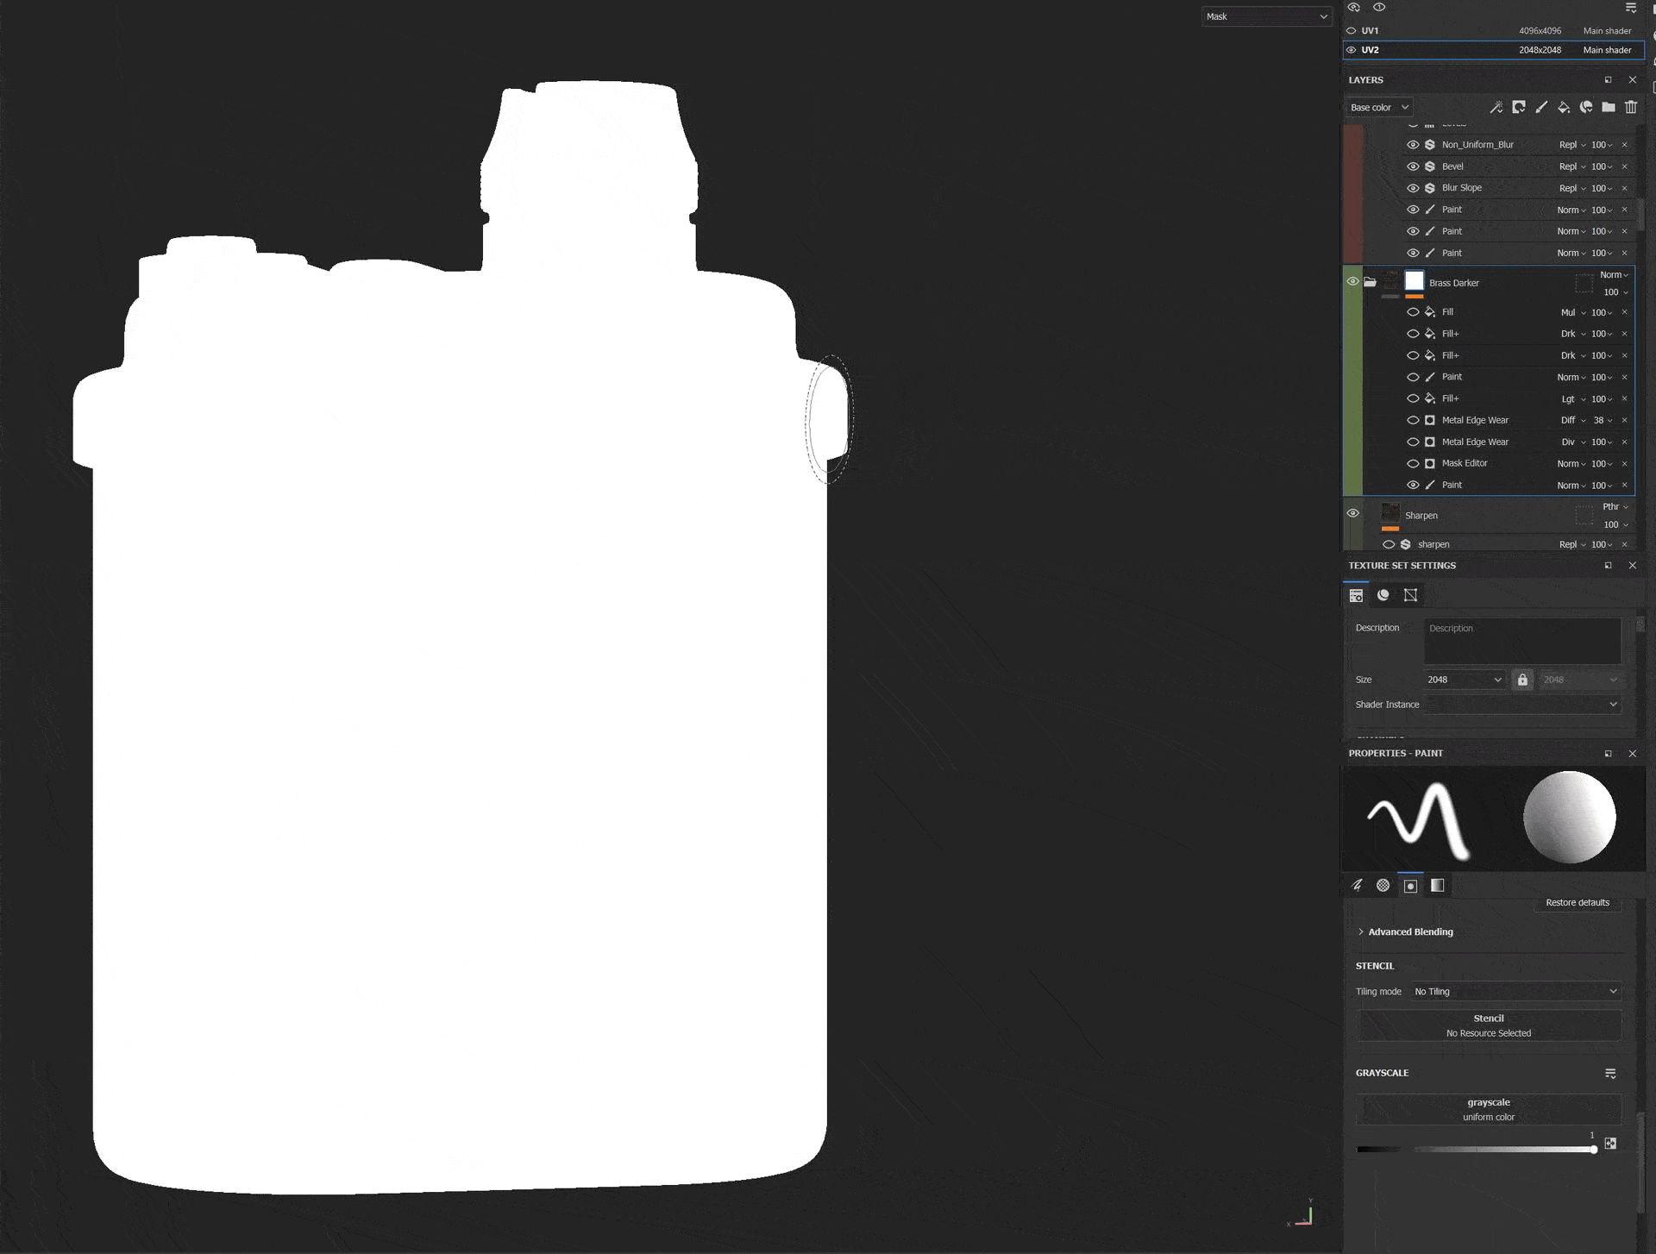Create a new folder in Layers
Screen dimensions: 1656x1254
pyautogui.click(x=1609, y=107)
